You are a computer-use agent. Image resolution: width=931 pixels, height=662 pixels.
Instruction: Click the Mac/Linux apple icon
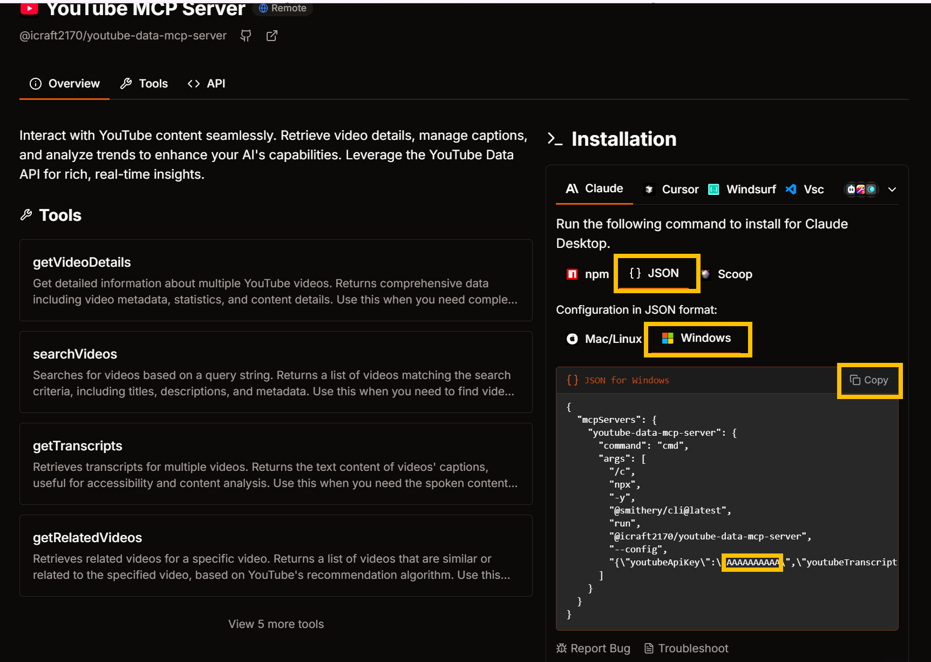click(x=572, y=339)
